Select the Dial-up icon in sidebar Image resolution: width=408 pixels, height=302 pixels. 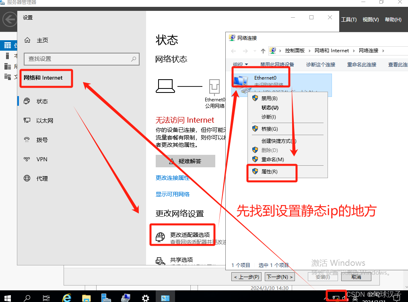(27, 140)
